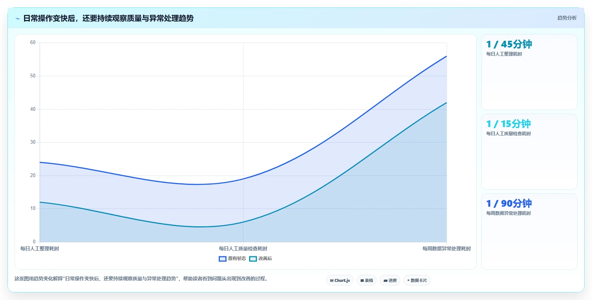Select the 表格 tag
Viewport: 592px width, 300px height.
point(367,280)
